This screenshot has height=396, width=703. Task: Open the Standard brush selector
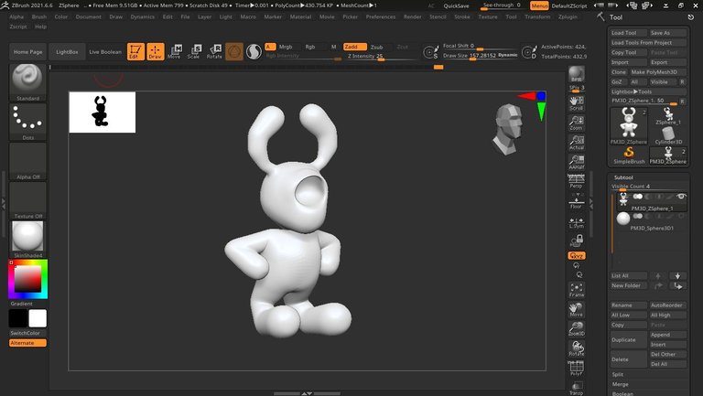coord(27,82)
